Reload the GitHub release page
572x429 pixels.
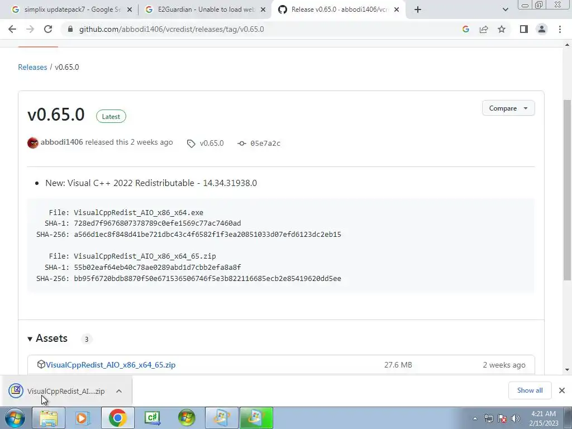point(48,29)
